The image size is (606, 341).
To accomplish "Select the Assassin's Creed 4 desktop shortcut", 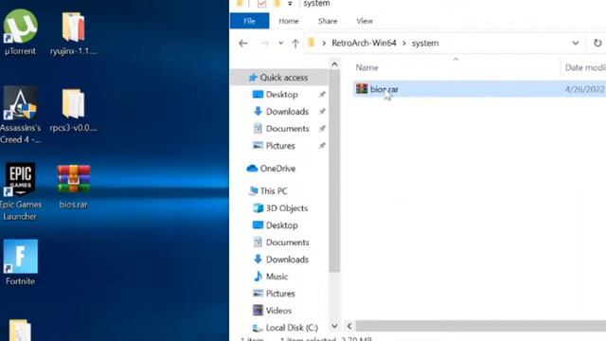I will pyautogui.click(x=20, y=115).
